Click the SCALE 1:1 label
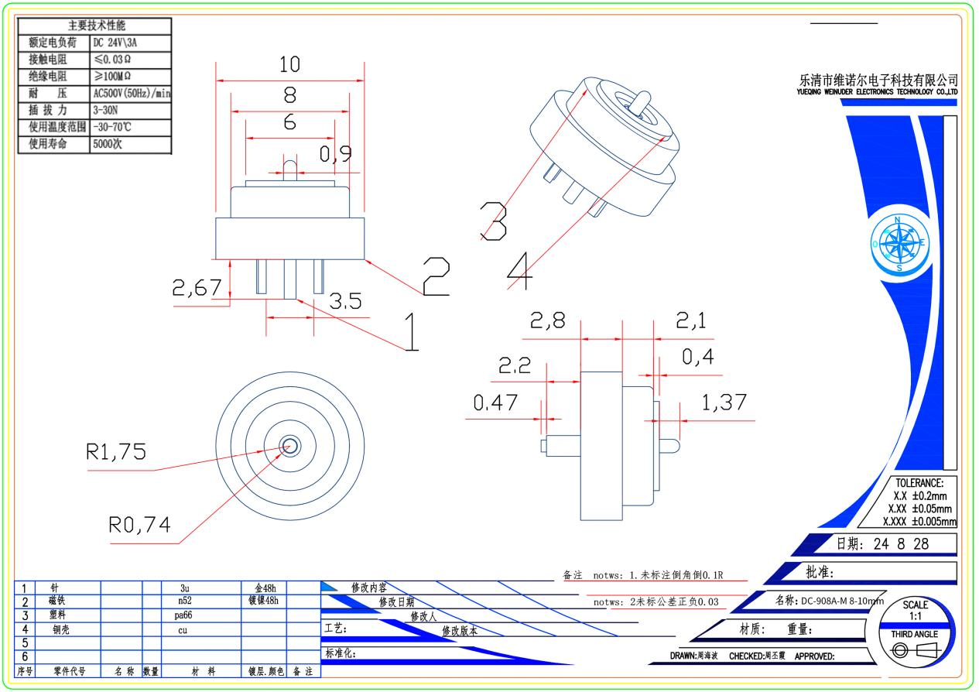 point(916,610)
